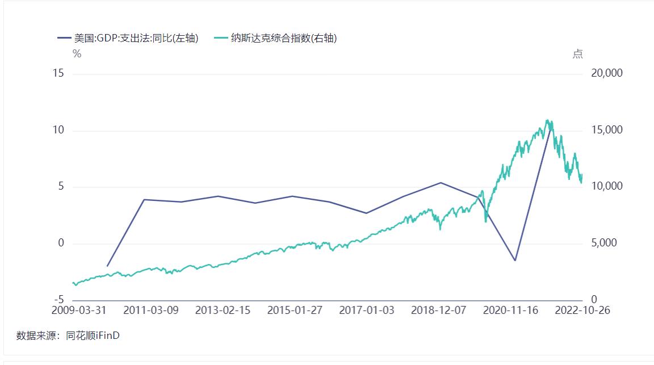Toggle the 纳斯达克综合指数 legend series
Viewport: 654px width, 365px height.
click(284, 39)
